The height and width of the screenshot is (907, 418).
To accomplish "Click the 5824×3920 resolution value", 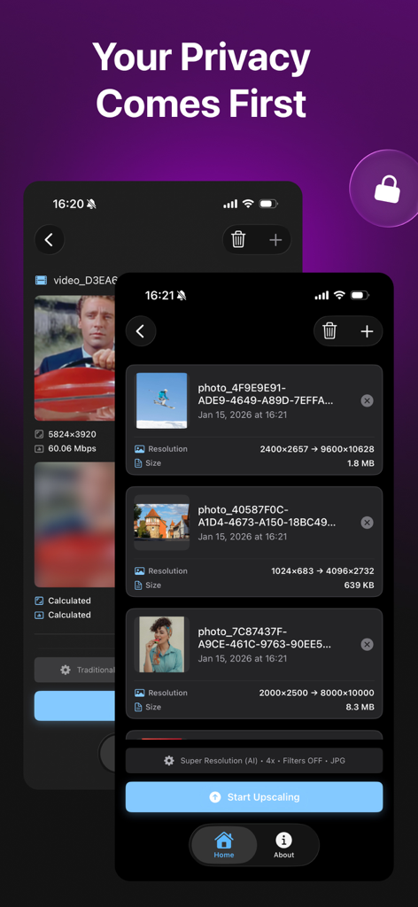I will (x=73, y=434).
